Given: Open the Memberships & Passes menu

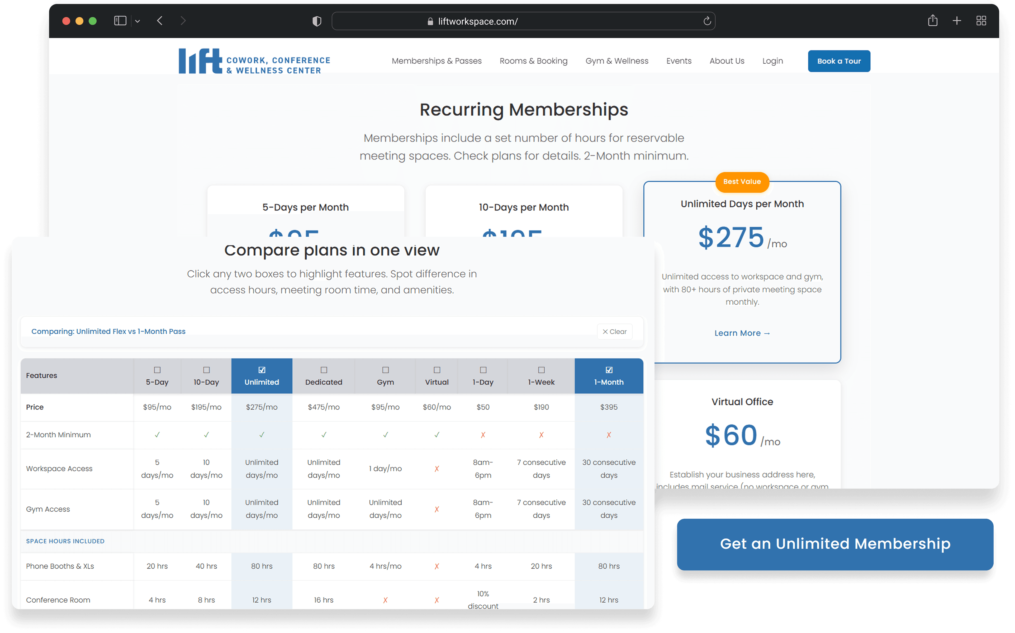Looking at the screenshot, I should (x=437, y=61).
